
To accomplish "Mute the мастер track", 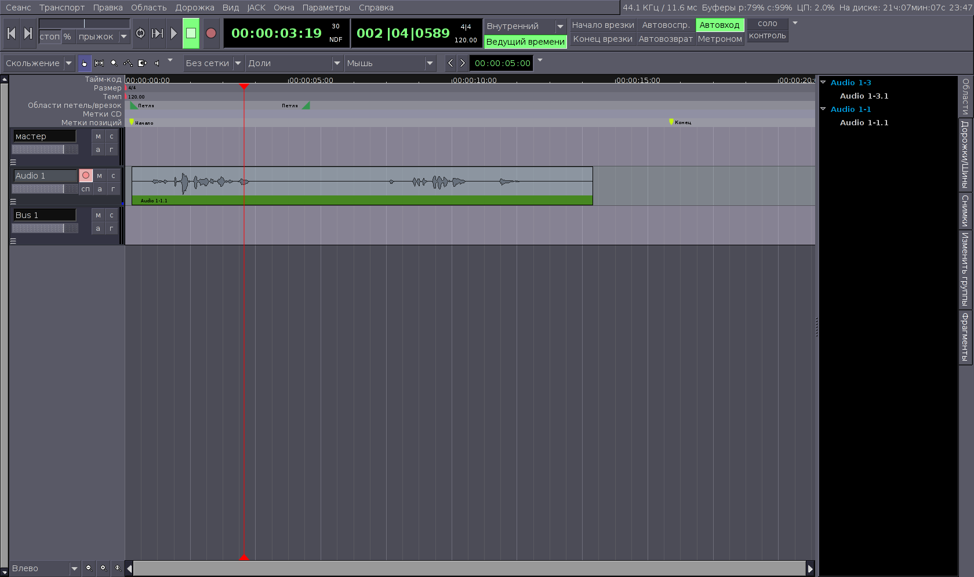I will pyautogui.click(x=98, y=136).
